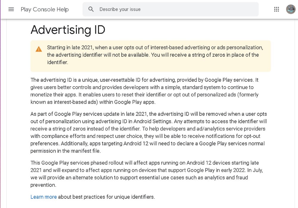
Task: Click the phrase 'manifest file'
Action: coord(85,151)
